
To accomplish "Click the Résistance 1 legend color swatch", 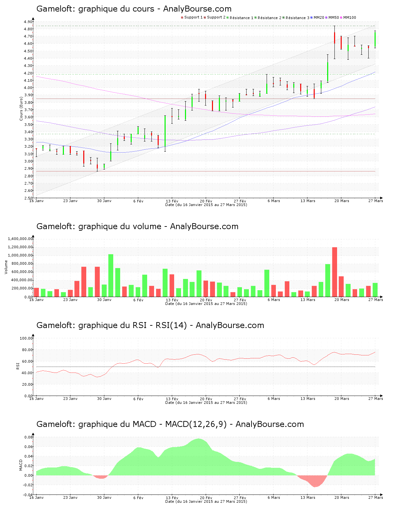I will (x=227, y=17).
